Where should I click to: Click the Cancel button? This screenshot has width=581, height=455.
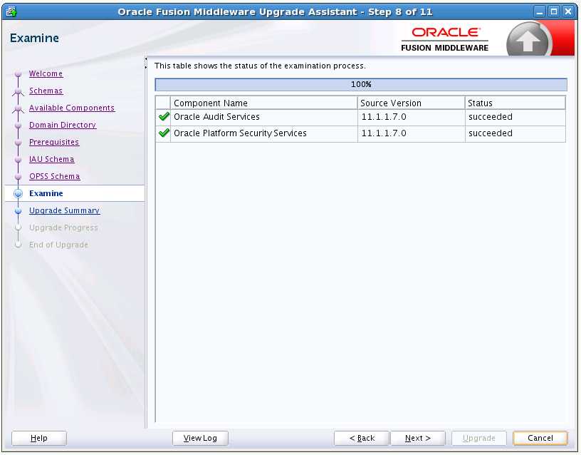point(540,438)
